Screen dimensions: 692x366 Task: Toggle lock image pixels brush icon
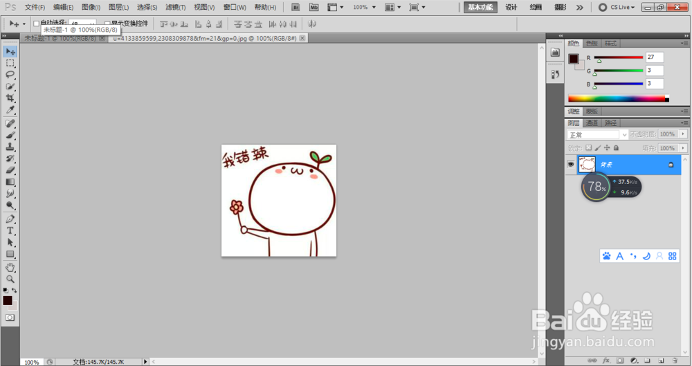(x=598, y=148)
